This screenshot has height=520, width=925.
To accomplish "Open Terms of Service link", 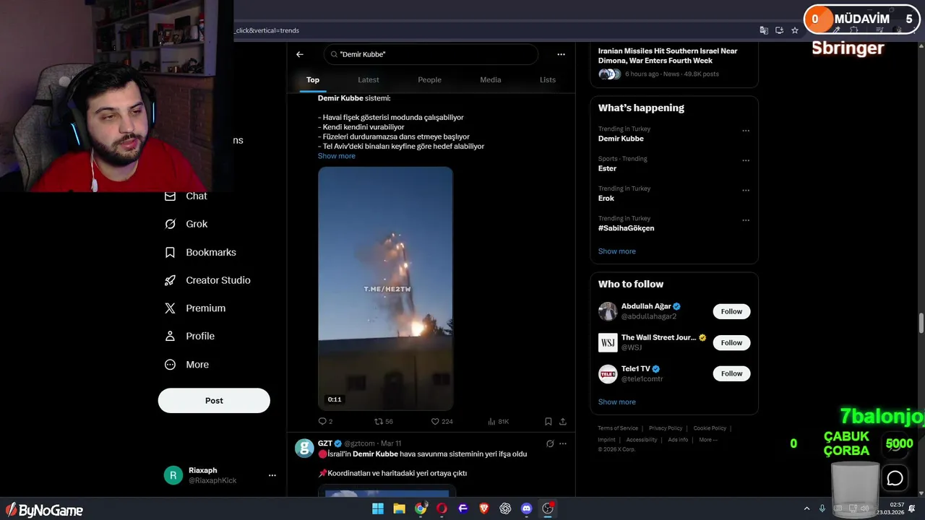I will click(x=618, y=428).
